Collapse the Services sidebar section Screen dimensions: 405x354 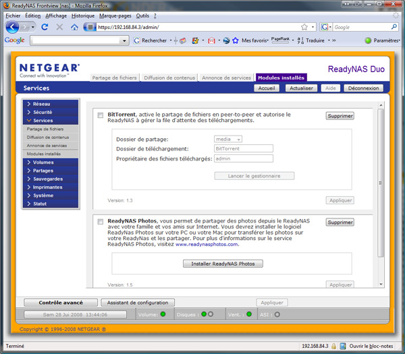[x=51, y=121]
